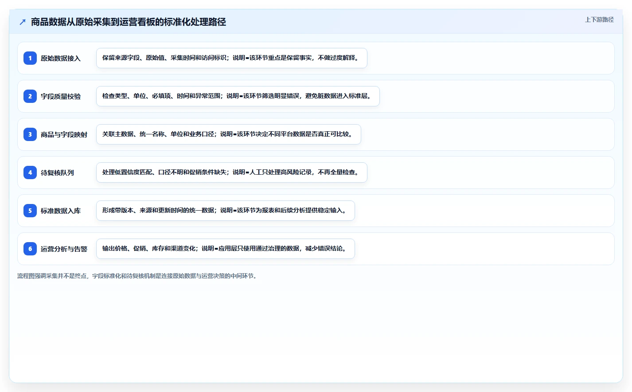Click the description box starting 输出价格、促销
Viewport: 632px width, 392px height.
point(226,249)
